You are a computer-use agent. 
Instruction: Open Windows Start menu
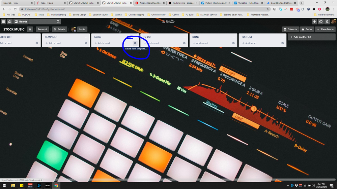(4, 186)
